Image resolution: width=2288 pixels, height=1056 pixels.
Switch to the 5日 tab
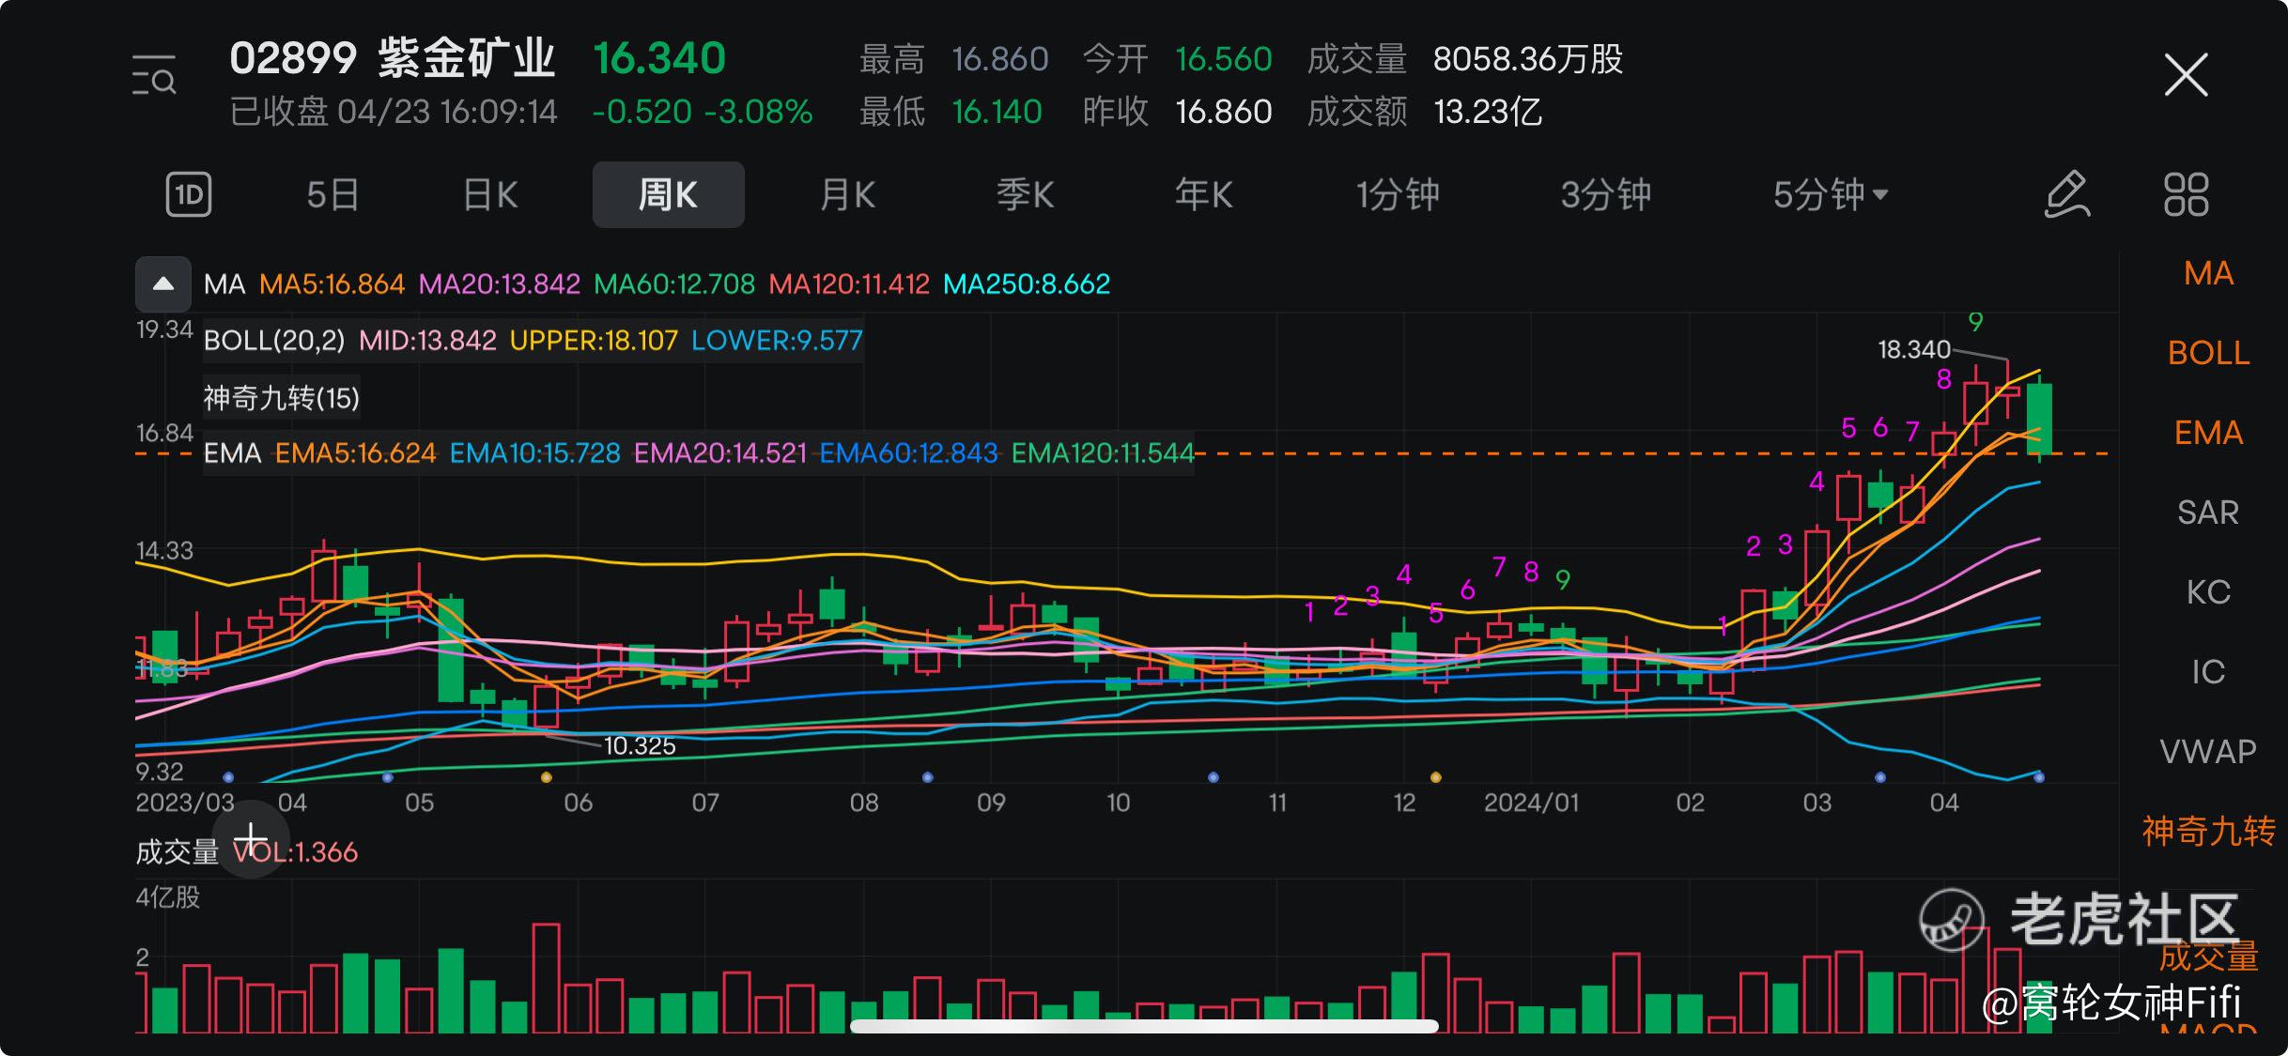pyautogui.click(x=332, y=195)
